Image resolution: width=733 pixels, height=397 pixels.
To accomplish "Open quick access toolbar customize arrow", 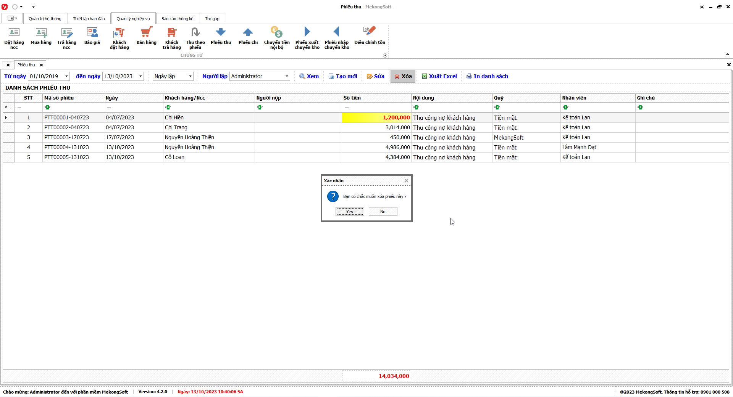I will [33, 7].
